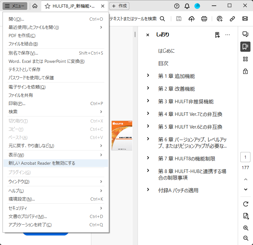Open 最近使用したファイルを開く submenu
253x245 pixels.
(x=56, y=27)
